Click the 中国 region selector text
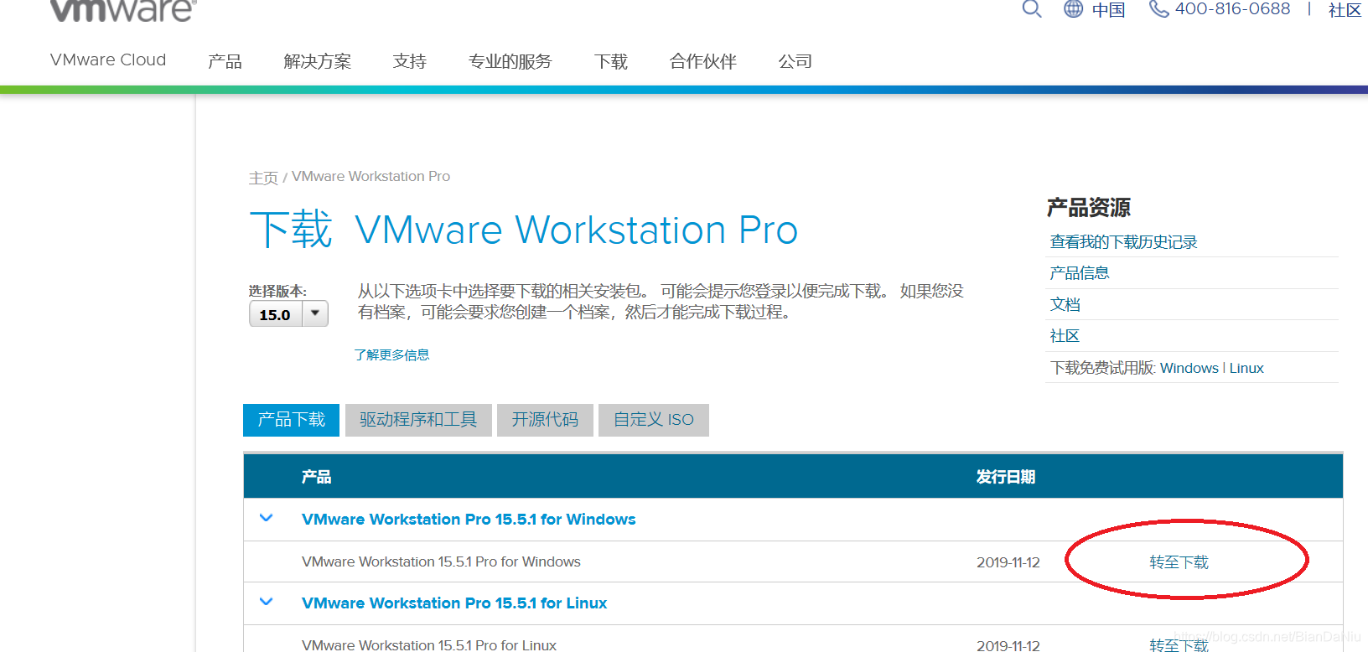This screenshot has width=1368, height=652. (x=1108, y=9)
